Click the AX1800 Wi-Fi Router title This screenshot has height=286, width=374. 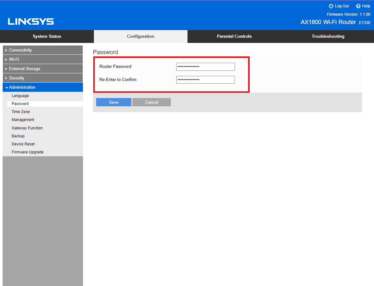328,22
